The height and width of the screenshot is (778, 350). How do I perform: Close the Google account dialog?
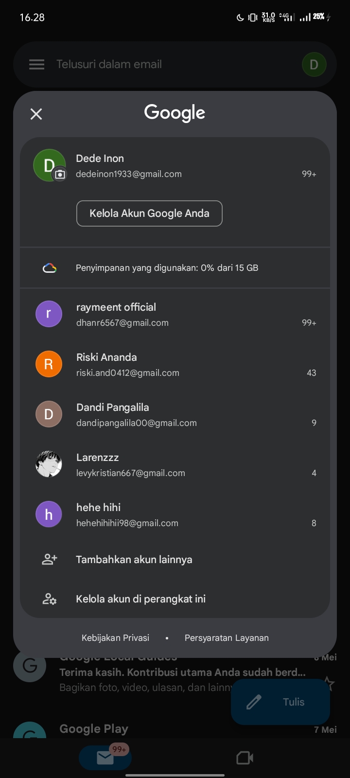point(36,114)
